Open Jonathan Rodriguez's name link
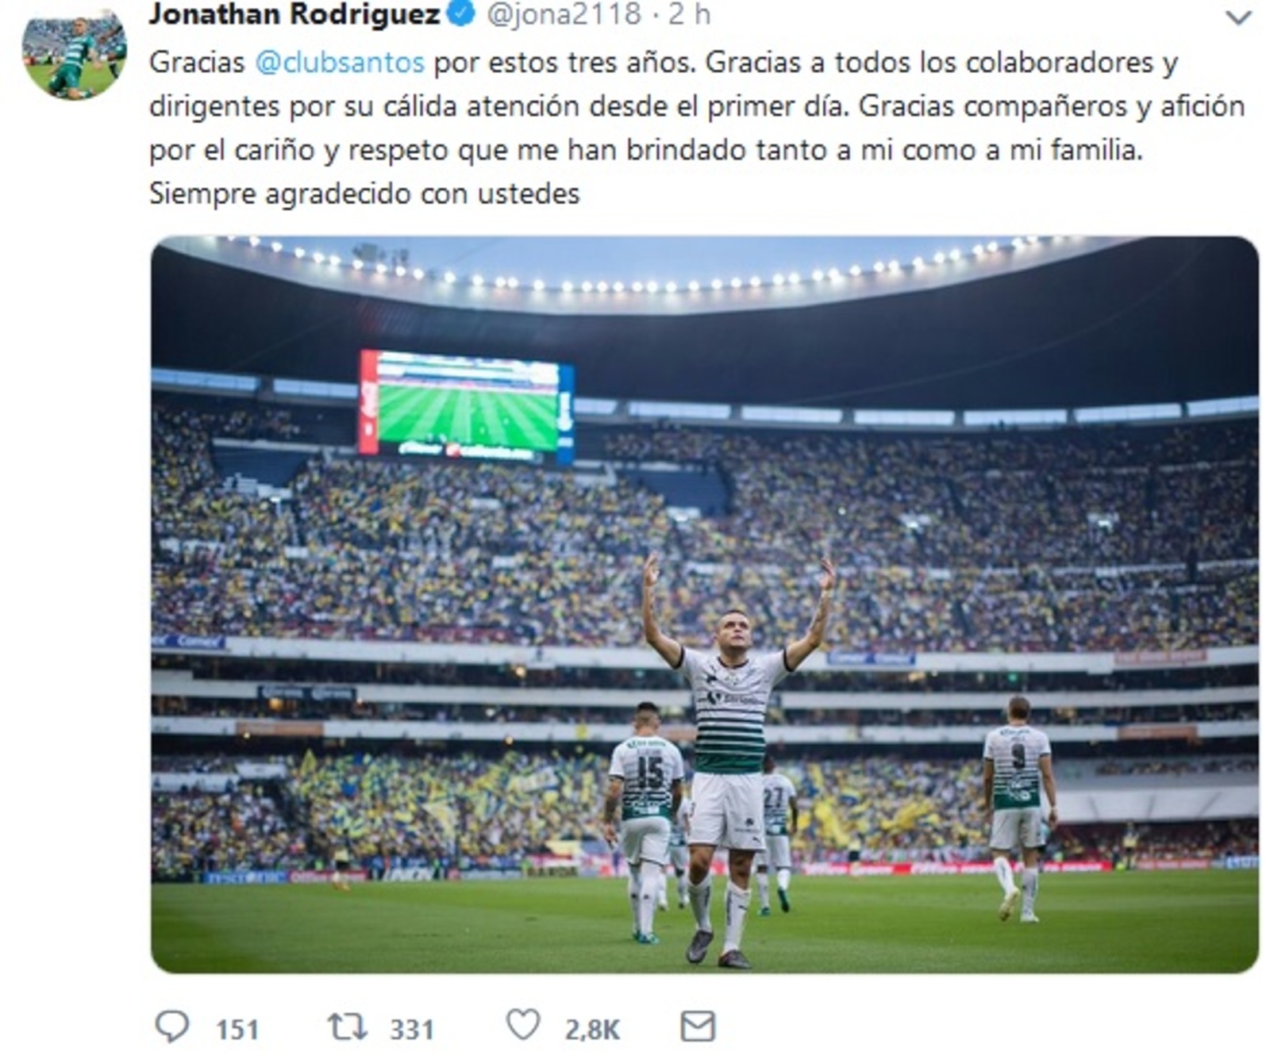The image size is (1270, 1059). (294, 14)
